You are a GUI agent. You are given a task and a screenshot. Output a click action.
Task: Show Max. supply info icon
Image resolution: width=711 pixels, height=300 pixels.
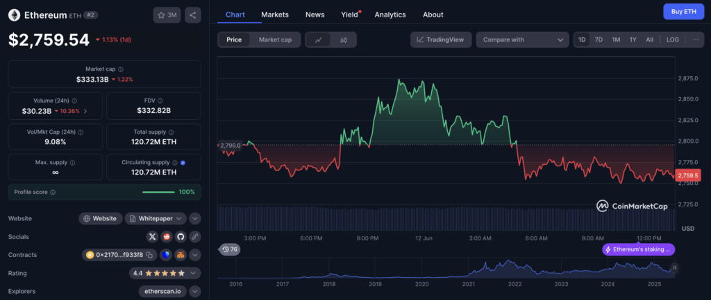pyautogui.click(x=72, y=162)
